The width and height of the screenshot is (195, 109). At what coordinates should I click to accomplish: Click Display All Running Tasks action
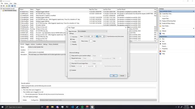(x=169, y=21)
